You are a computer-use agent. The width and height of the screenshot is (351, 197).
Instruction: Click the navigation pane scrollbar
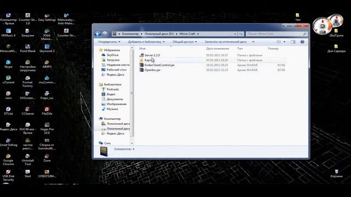(132, 93)
